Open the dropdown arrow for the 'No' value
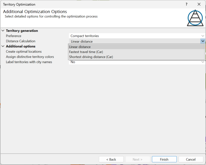This screenshot has height=165, width=206. (203, 62)
